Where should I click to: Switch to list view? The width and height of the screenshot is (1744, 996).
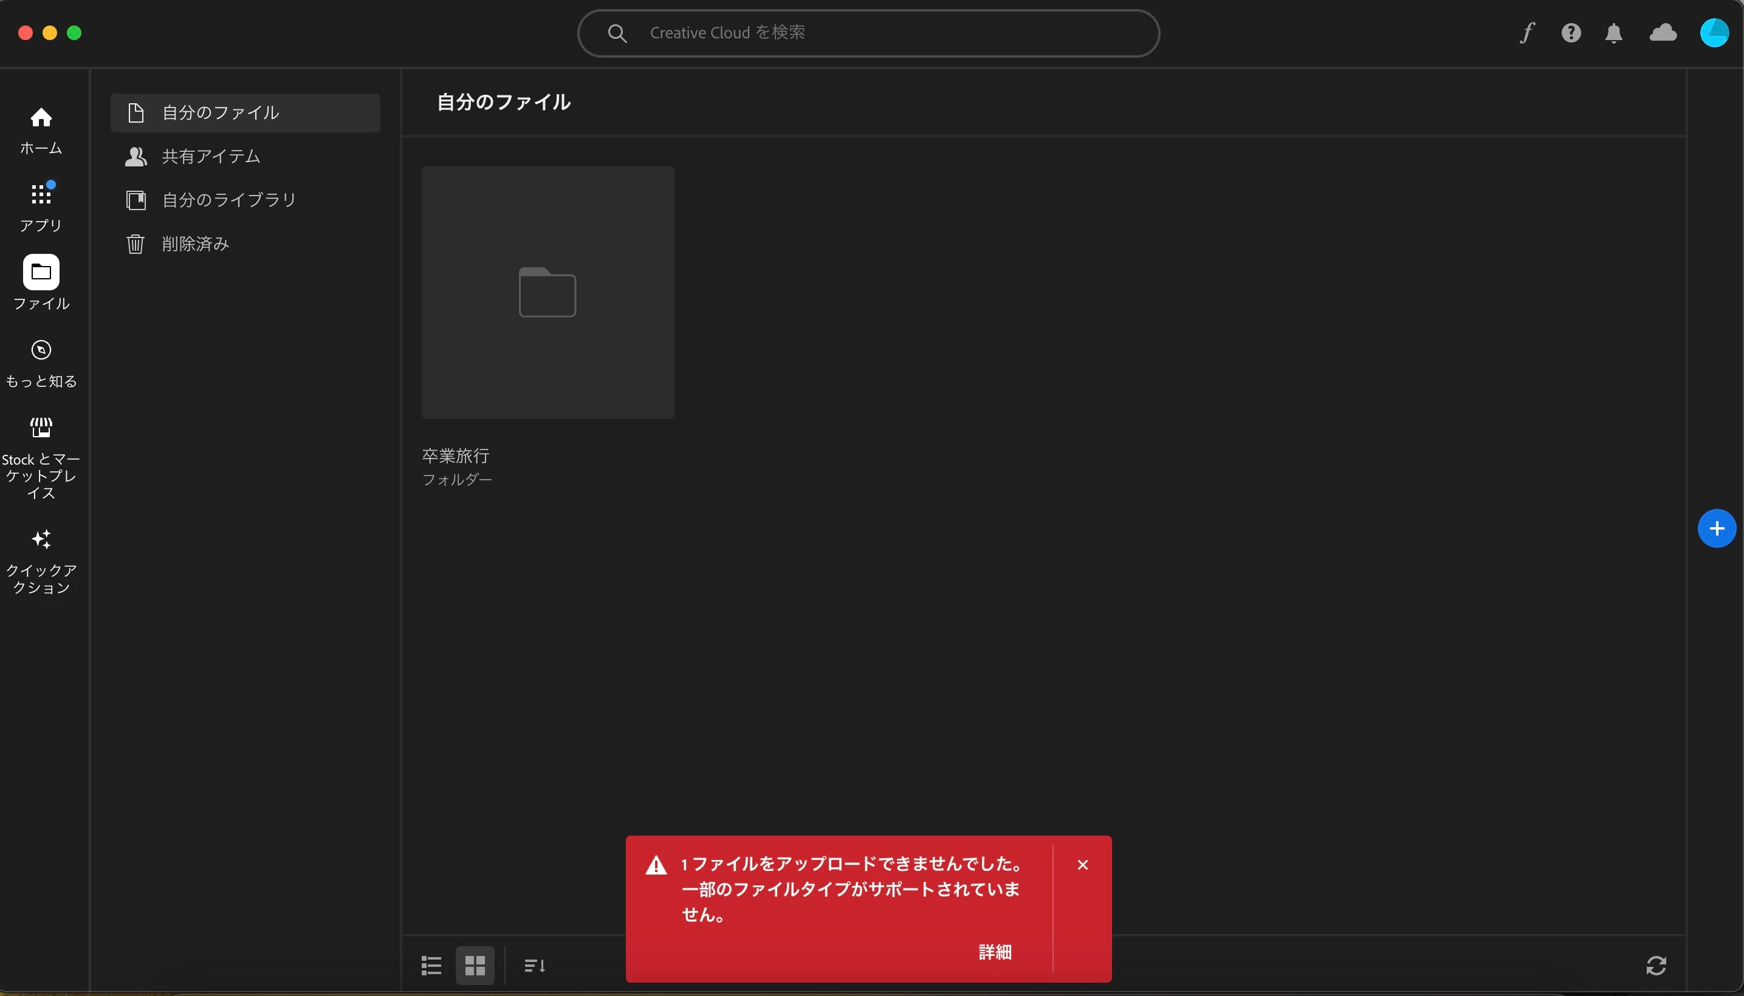[431, 965]
